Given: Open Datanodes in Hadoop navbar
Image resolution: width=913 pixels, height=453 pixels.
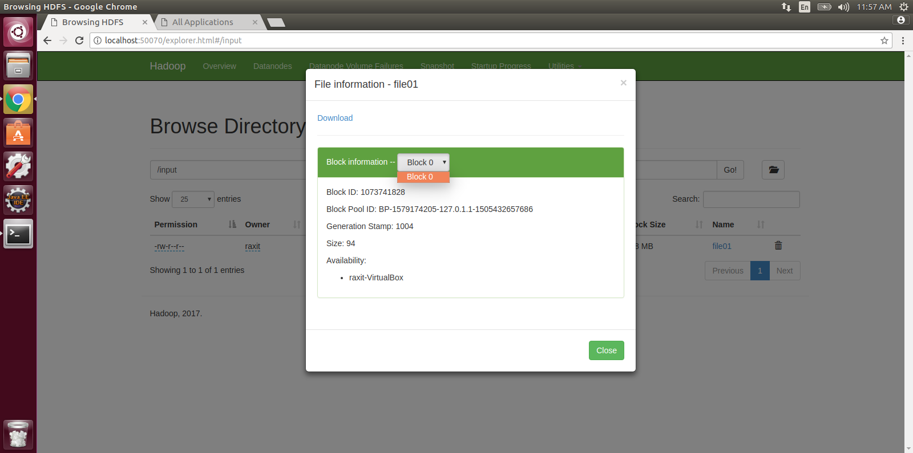Looking at the screenshot, I should point(272,66).
